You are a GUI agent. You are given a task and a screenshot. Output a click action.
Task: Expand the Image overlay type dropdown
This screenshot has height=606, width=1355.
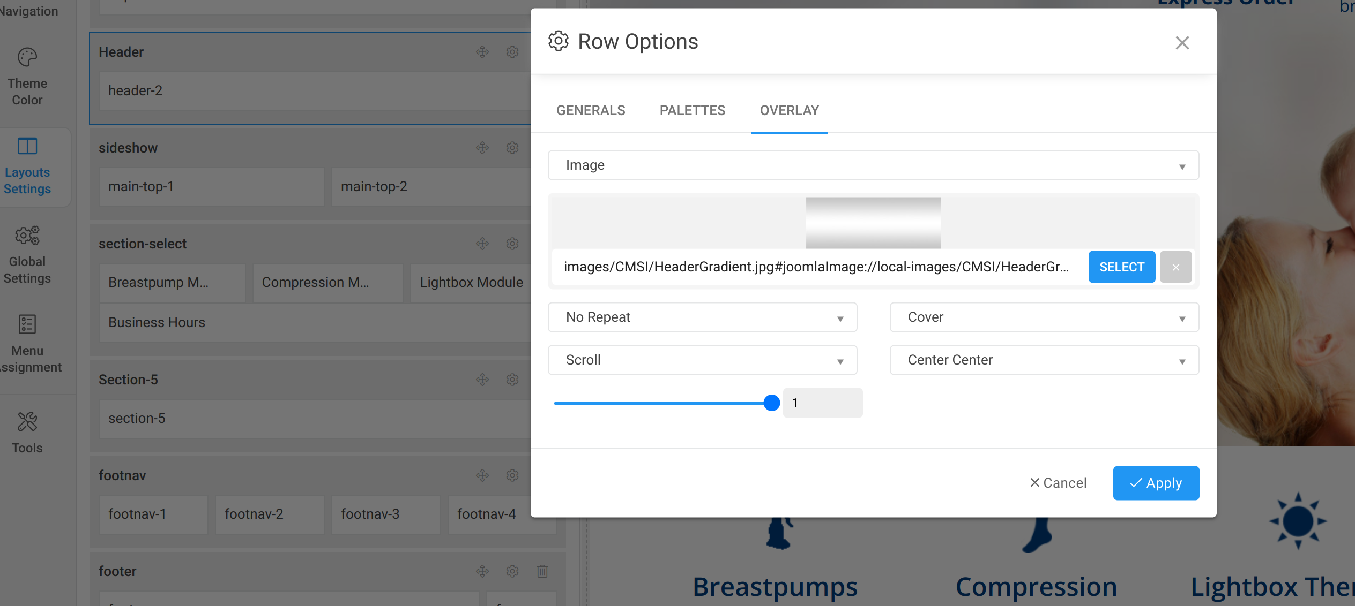(873, 165)
